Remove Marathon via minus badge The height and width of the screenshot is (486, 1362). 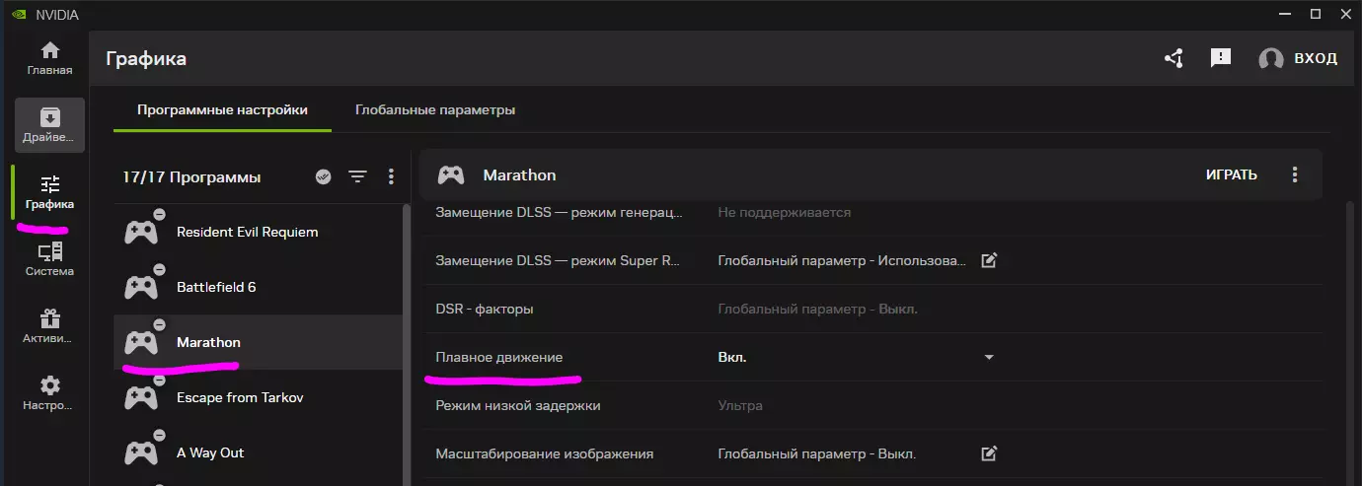point(159,325)
